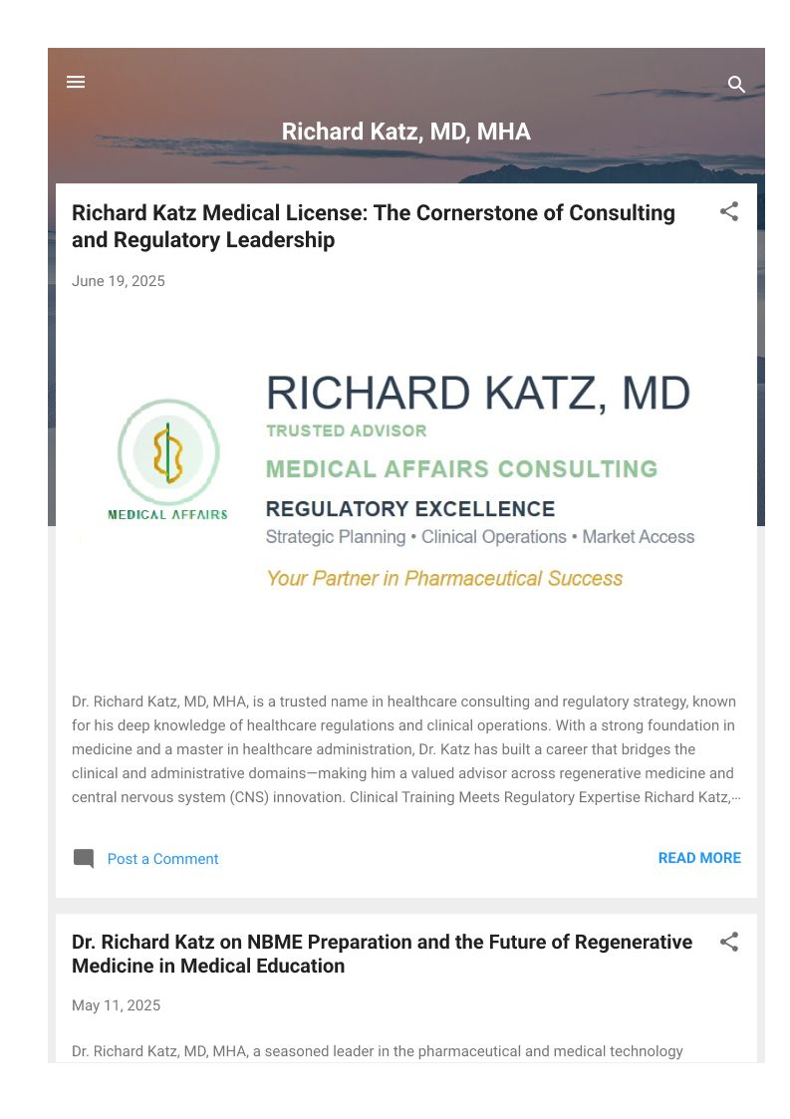Screen dimensions: 790x1119
Task: Click the 'Post a Comment' link
Action: coord(162,859)
